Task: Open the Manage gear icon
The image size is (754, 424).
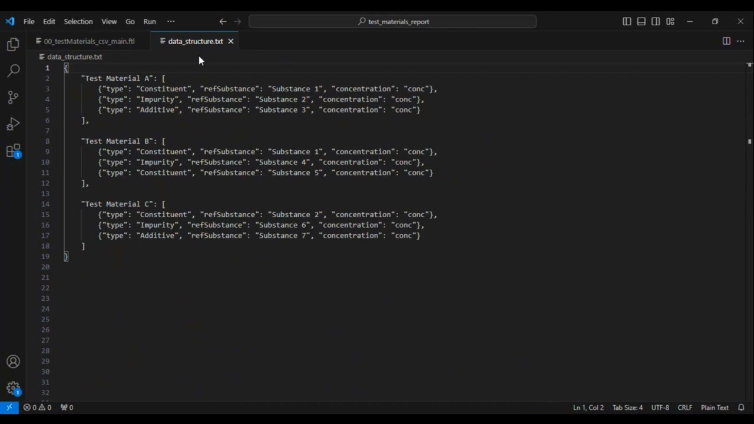Action: (x=13, y=388)
